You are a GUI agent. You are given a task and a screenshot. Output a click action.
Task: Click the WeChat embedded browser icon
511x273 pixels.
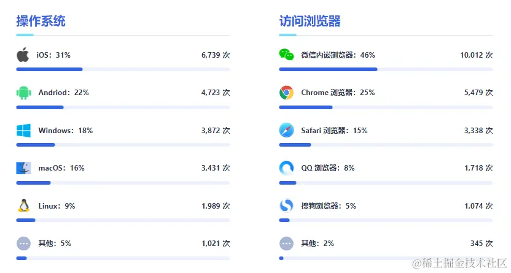286,55
